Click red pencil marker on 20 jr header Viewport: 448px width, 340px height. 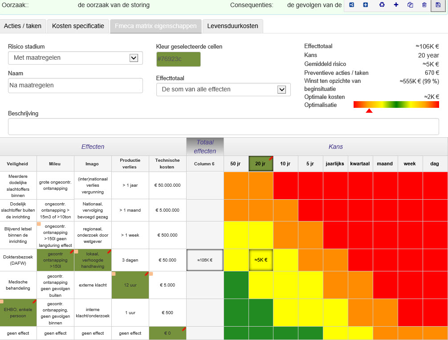click(x=271, y=159)
